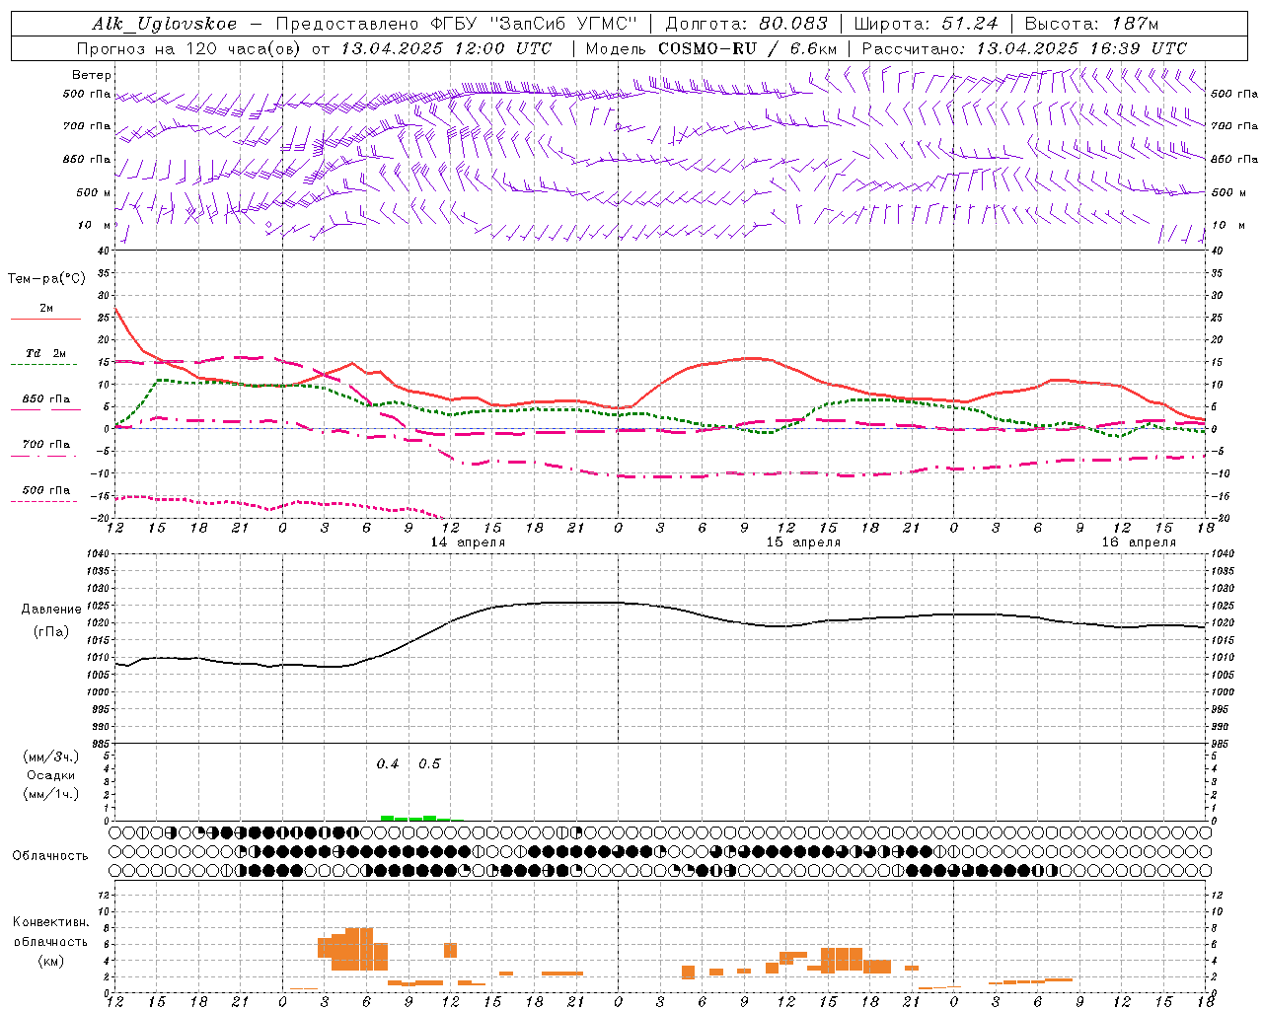Viewport: 1263px width, 1010px height.
Task: Click the 700 гПа temperature legend label
Action: tap(46, 445)
